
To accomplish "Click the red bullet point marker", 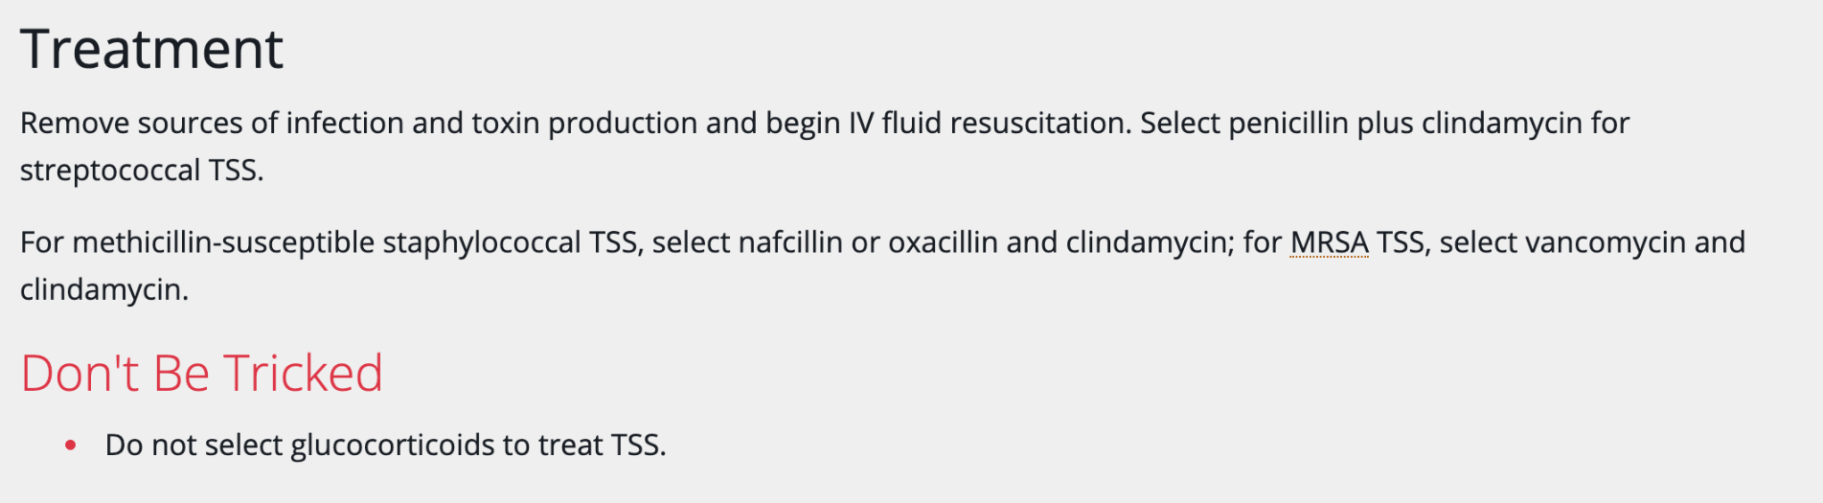I will pyautogui.click(x=70, y=445).
